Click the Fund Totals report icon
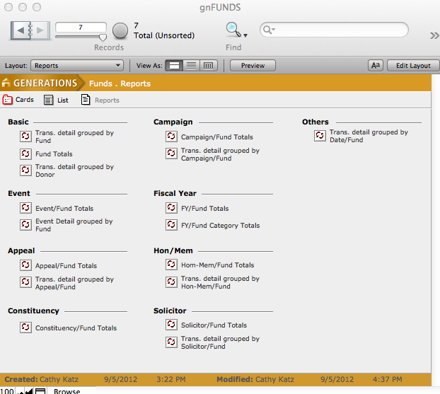440x394 pixels. [x=26, y=153]
